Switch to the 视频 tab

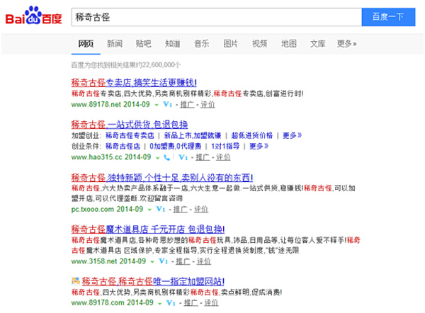260,44
